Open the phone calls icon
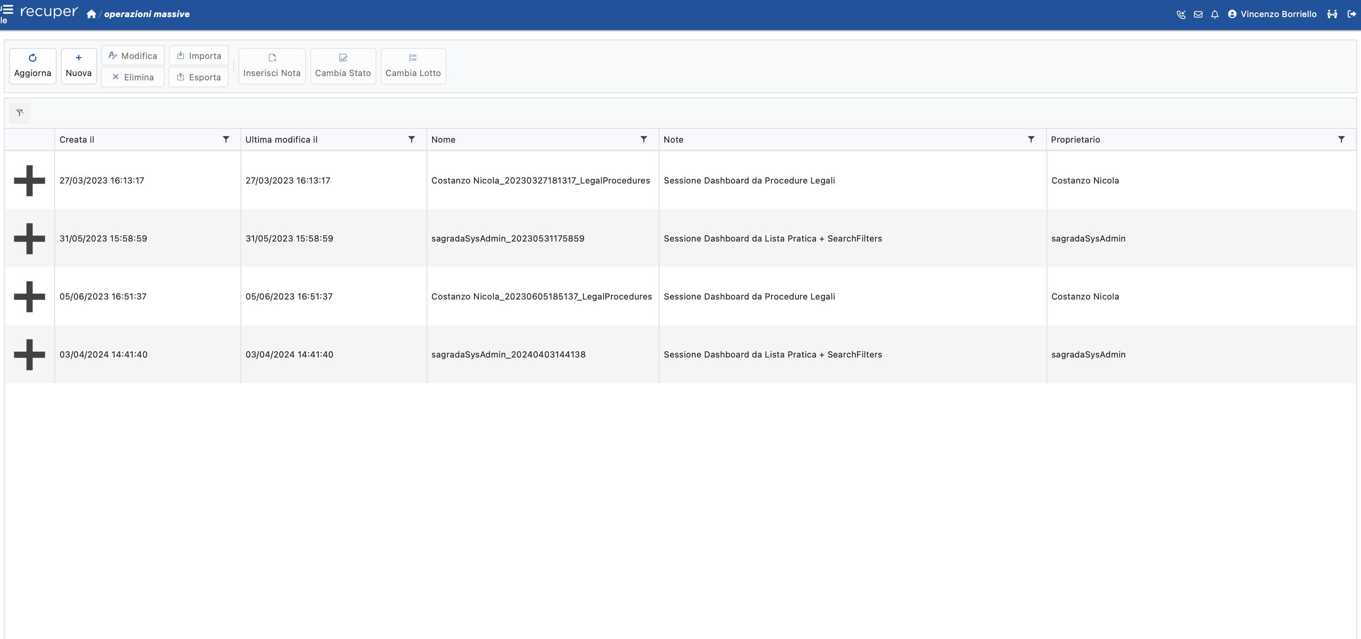The width and height of the screenshot is (1361, 639). coord(1181,14)
